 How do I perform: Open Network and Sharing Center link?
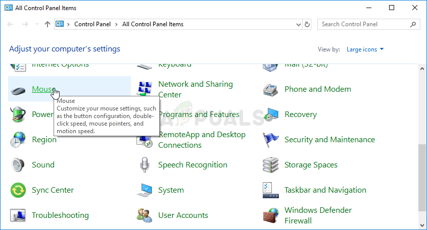(196, 89)
